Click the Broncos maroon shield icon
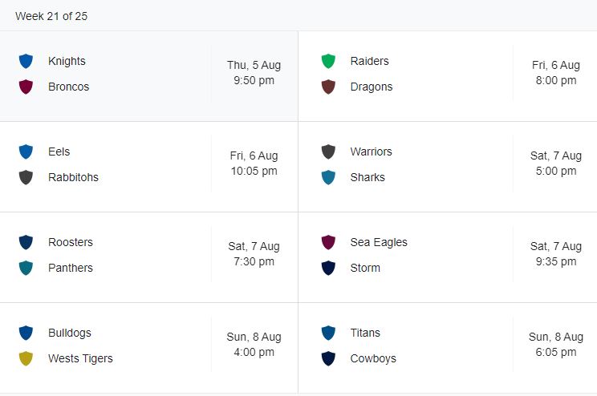Image resolution: width=597 pixels, height=396 pixels. (26, 87)
